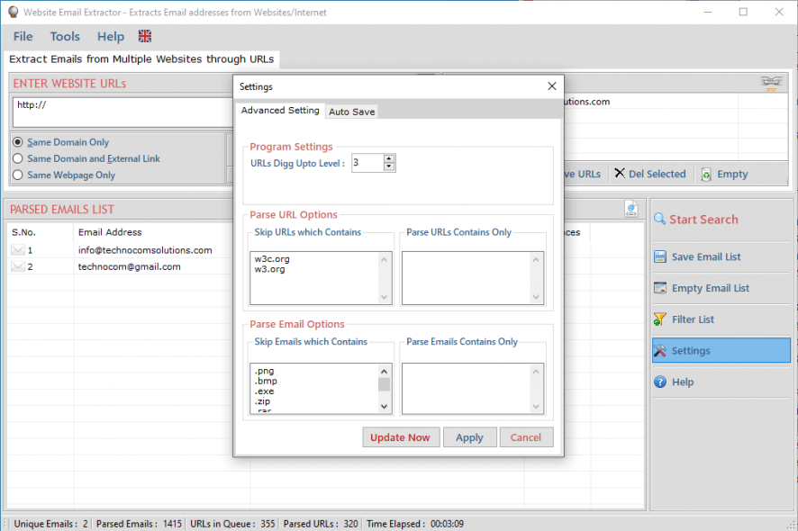Click down arrow in Skip URLs list scrollbar
This screenshot has height=531, width=798.
[x=385, y=297]
